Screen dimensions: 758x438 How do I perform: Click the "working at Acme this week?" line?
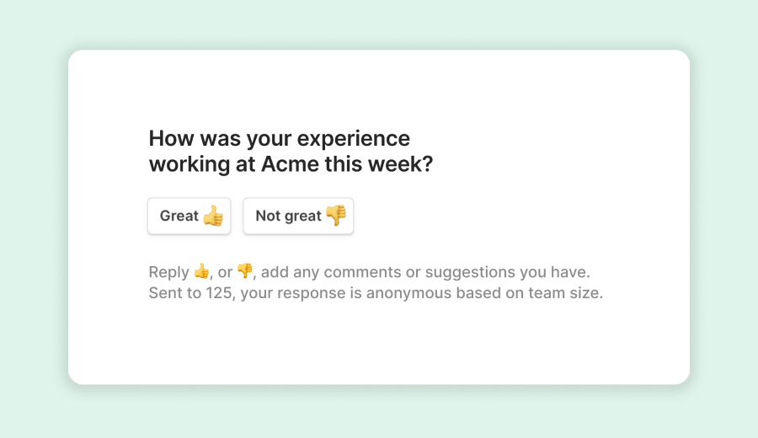291,164
